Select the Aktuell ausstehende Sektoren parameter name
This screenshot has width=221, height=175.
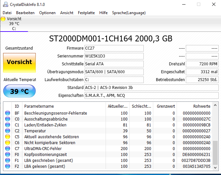coord(51,137)
